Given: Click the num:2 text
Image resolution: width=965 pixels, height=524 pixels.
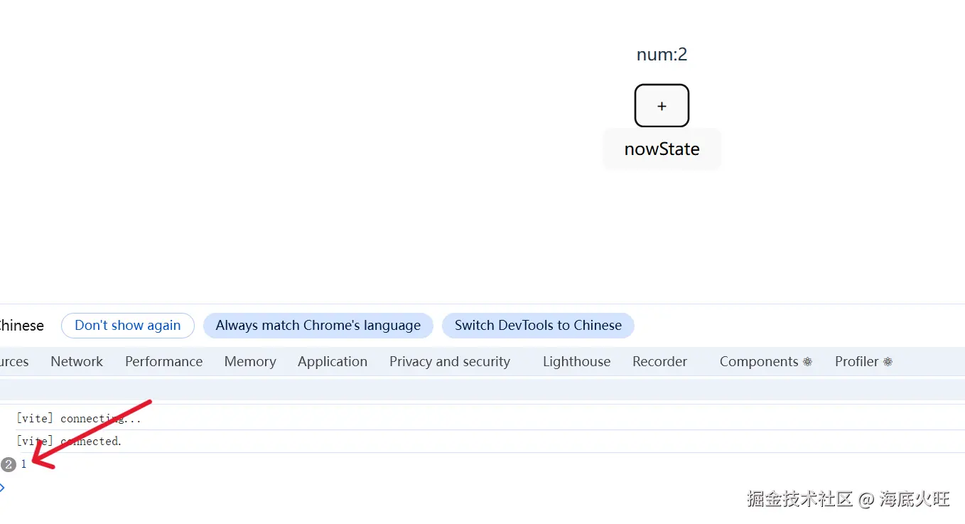Looking at the screenshot, I should (662, 55).
